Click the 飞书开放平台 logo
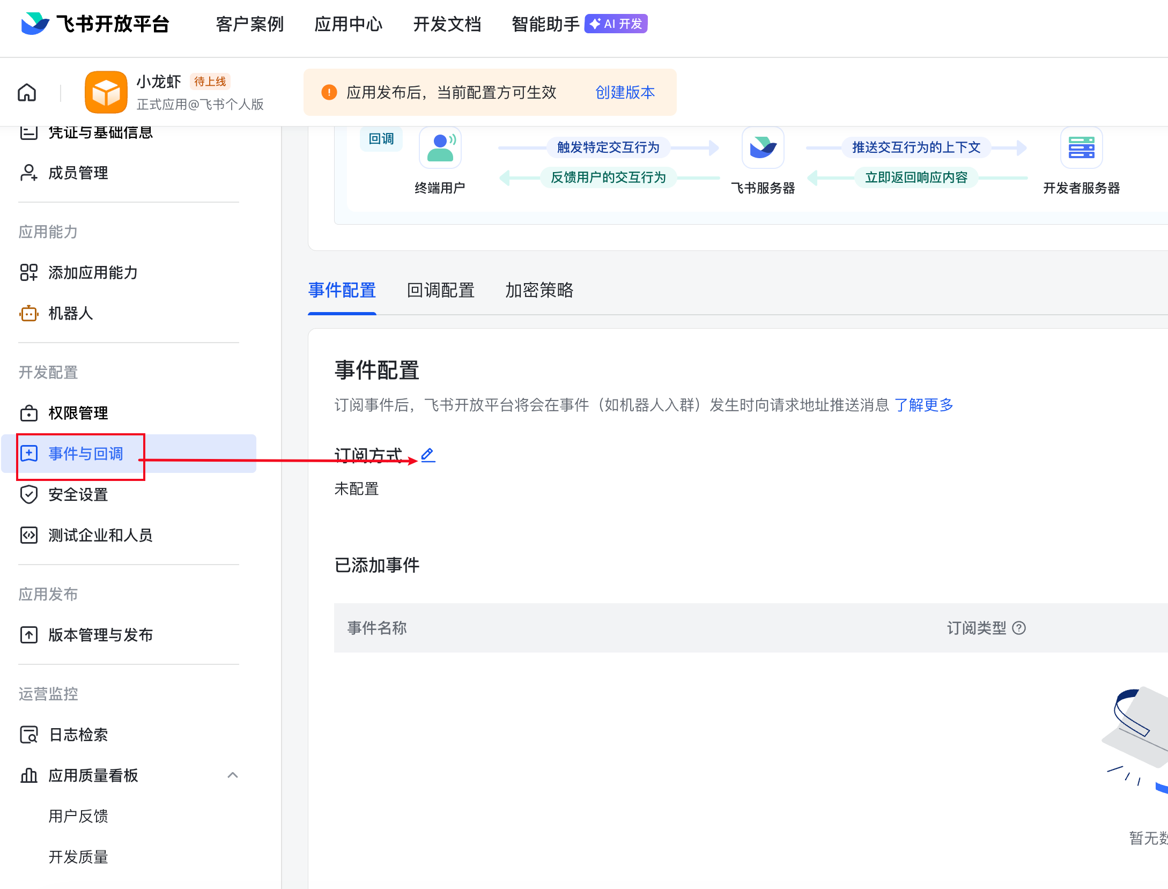Screen dimensions: 1168x889 [x=95, y=24]
